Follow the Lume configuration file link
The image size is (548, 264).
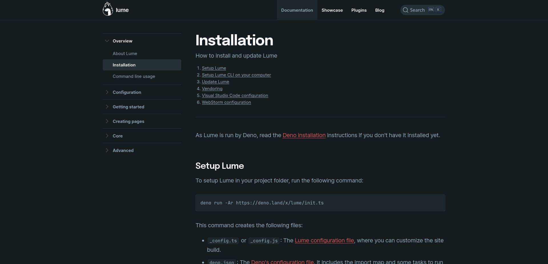tap(324, 240)
